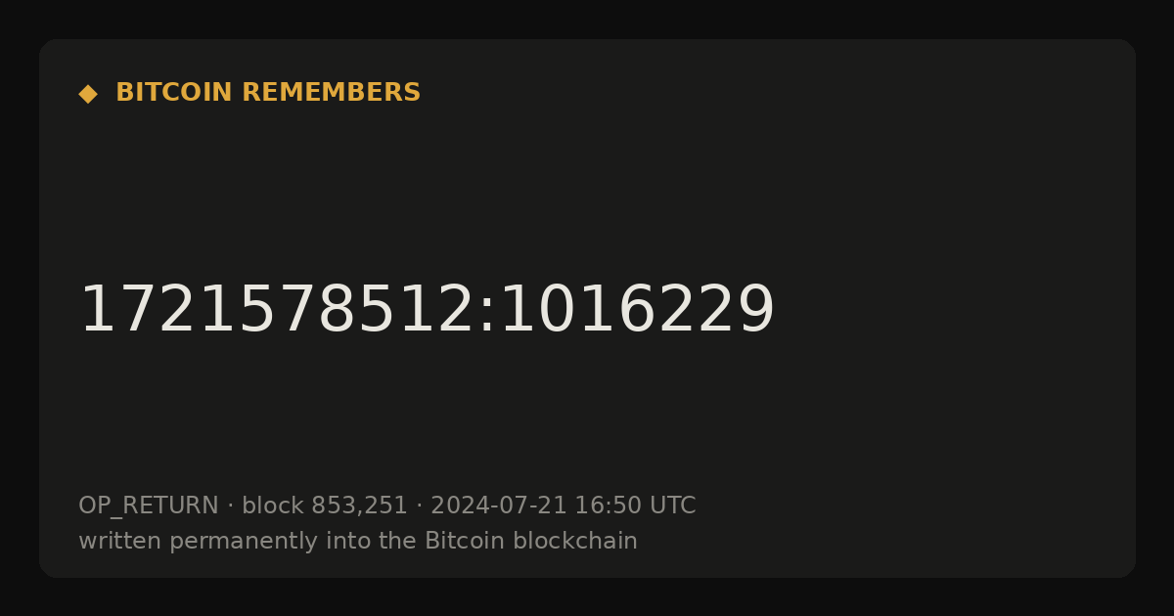1174x616 pixels.
Task: Select the word REMEMBERS in header
Action: pyautogui.click(x=332, y=93)
